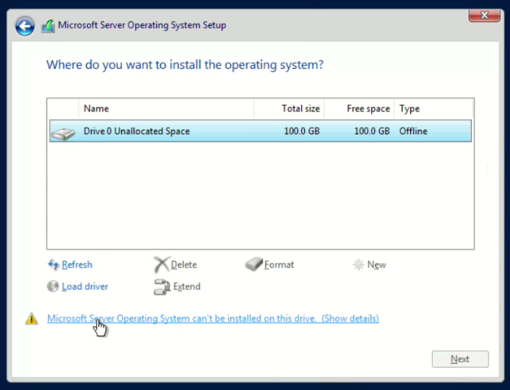Click the Type column header

coord(410,108)
